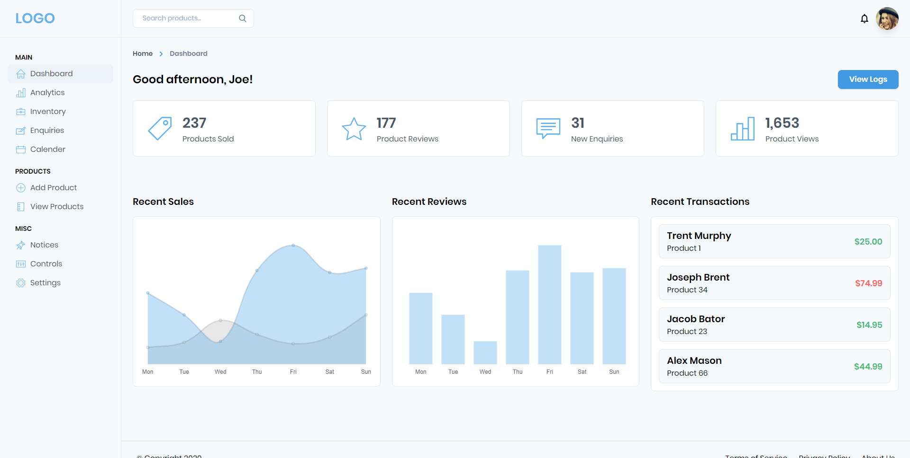Open View Products in the sidebar
This screenshot has height=458, width=910.
(57, 207)
